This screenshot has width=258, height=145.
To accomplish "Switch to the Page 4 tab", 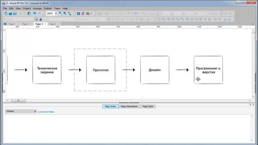I will click(x=53, y=24).
